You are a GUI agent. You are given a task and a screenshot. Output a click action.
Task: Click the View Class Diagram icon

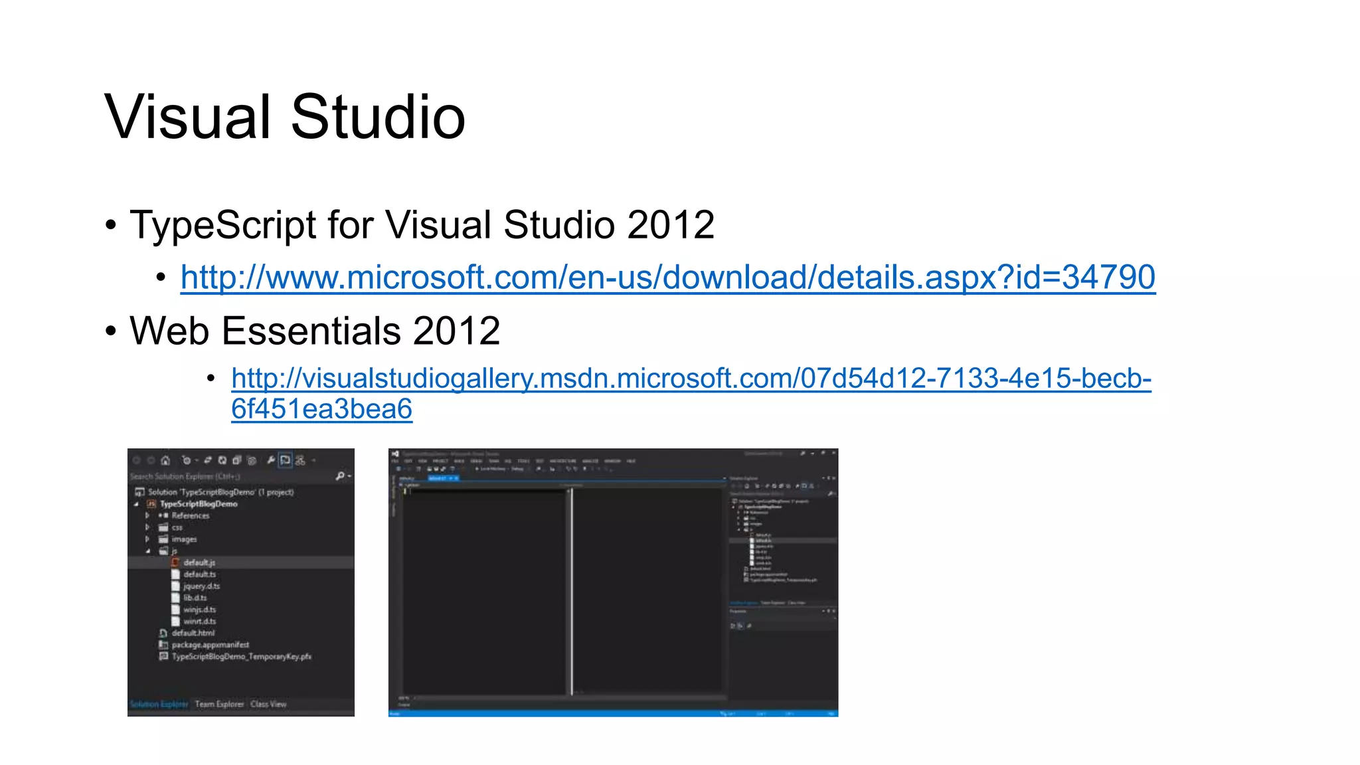click(x=300, y=460)
